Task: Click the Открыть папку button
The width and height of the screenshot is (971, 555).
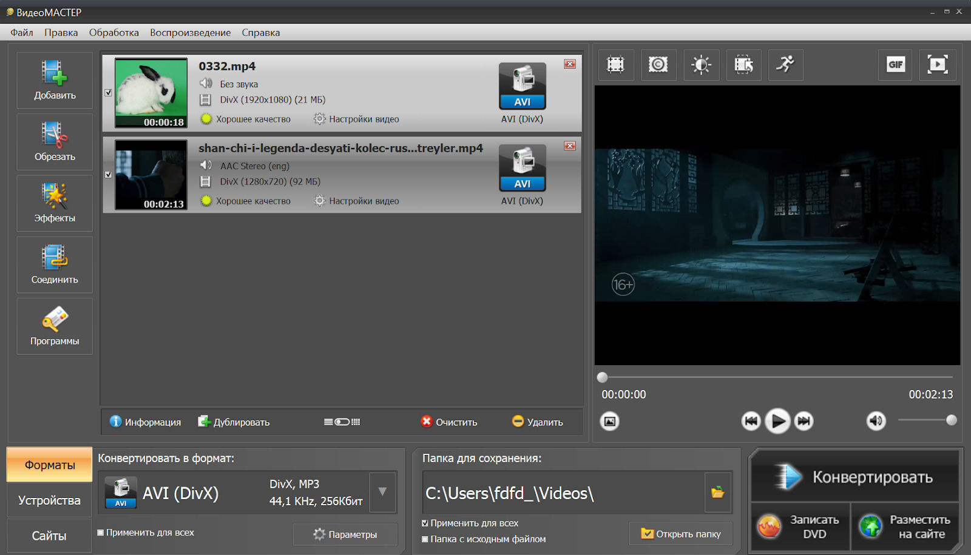Action: click(681, 534)
